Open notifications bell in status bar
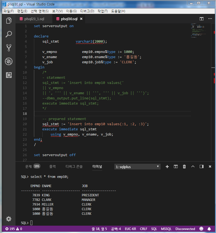The width and height of the screenshot is (216, 233). click(209, 229)
